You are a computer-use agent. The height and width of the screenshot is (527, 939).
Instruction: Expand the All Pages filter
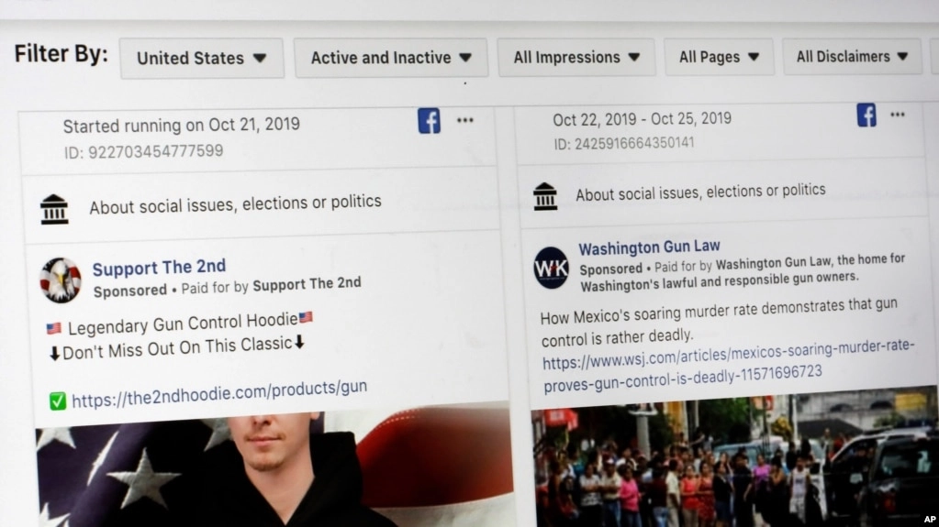pyautogui.click(x=719, y=57)
